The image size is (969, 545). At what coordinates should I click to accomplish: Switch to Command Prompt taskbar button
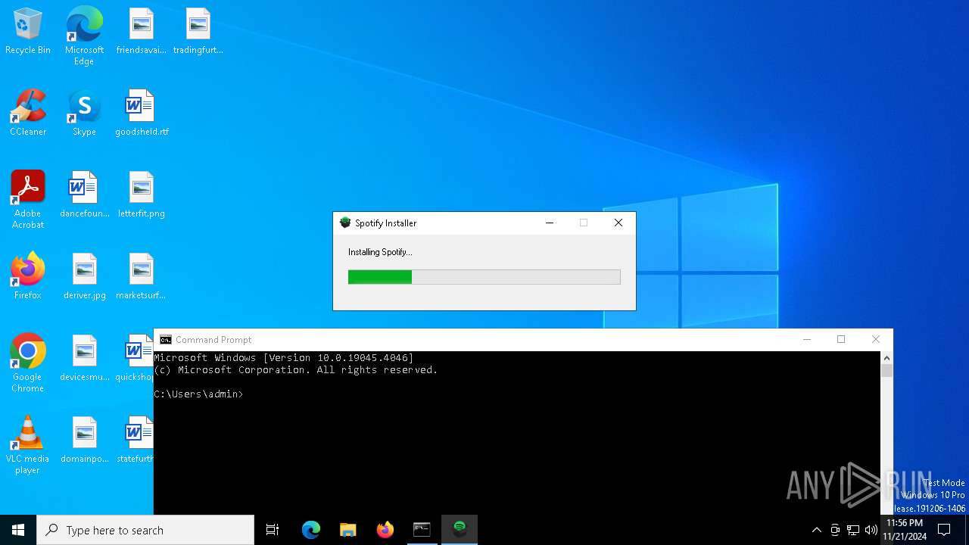point(422,530)
